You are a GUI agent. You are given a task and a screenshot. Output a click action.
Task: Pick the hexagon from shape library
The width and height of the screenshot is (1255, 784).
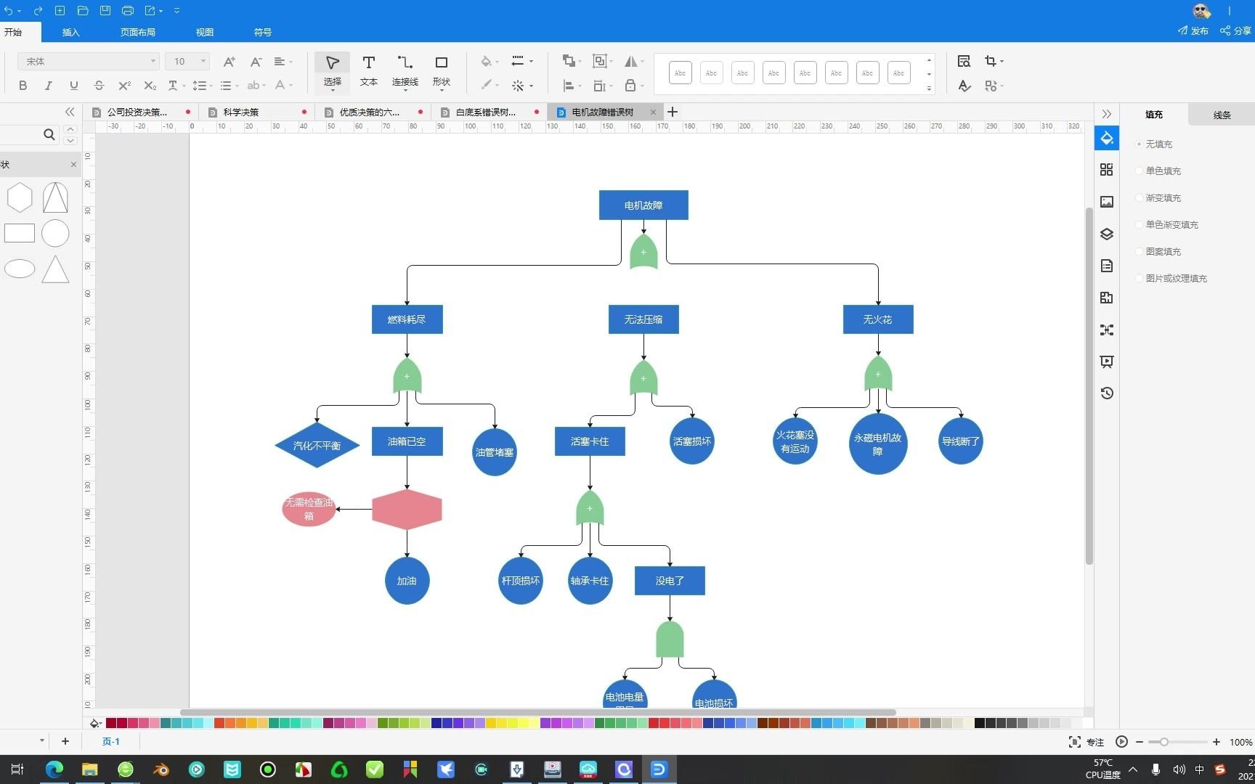pos(20,197)
